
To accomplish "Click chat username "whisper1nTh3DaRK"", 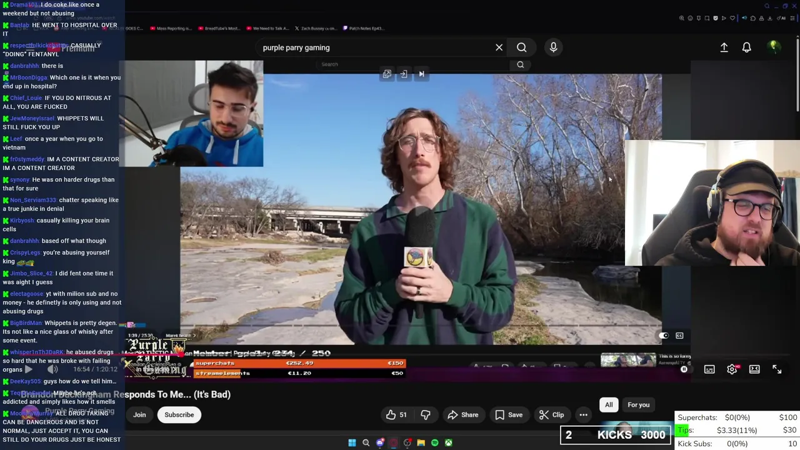I will tap(37, 352).
